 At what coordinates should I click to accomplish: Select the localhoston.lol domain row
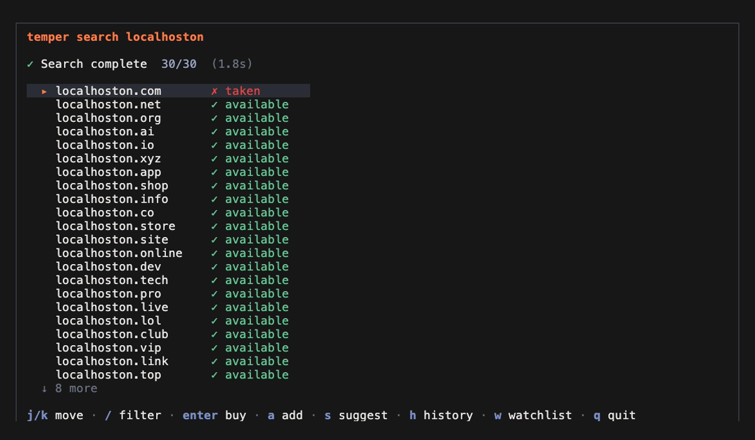point(168,321)
